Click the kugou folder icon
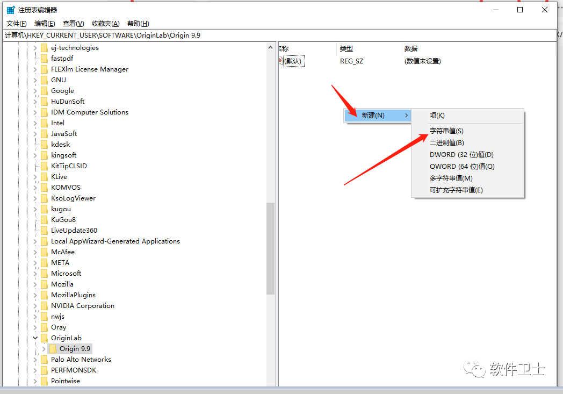Image resolution: width=563 pixels, height=394 pixels. 44,209
